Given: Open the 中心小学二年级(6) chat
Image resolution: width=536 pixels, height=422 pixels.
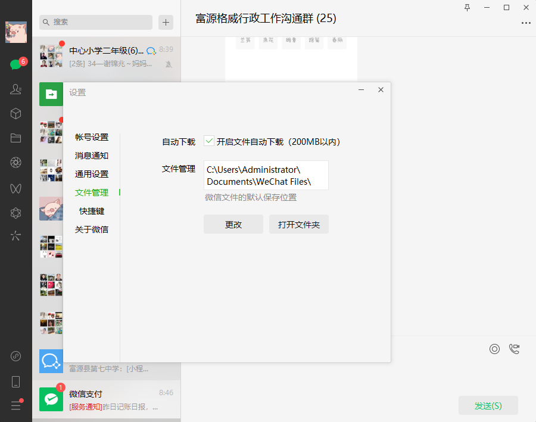Looking at the screenshot, I should [107, 57].
